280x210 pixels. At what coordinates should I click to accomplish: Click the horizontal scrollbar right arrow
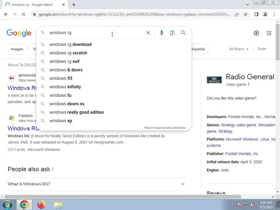[273, 197]
